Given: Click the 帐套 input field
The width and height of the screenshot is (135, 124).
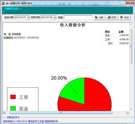Looking at the screenshot, I should [78, 18].
